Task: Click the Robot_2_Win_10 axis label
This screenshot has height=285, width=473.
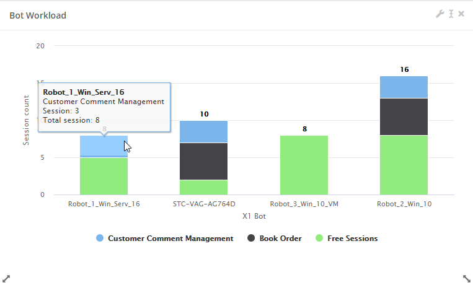Action: coord(404,204)
